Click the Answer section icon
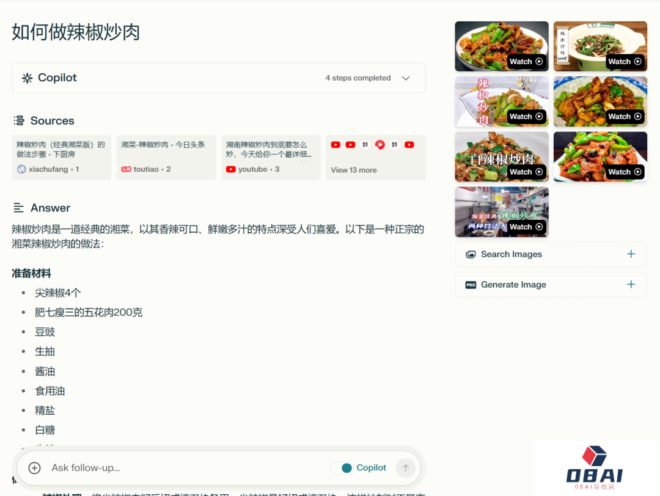 19,208
